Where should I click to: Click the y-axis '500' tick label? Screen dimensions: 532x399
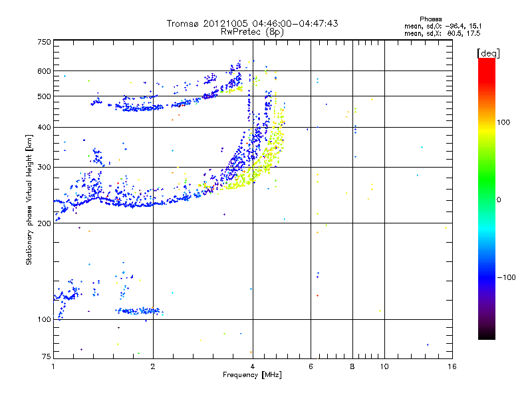pyautogui.click(x=44, y=96)
